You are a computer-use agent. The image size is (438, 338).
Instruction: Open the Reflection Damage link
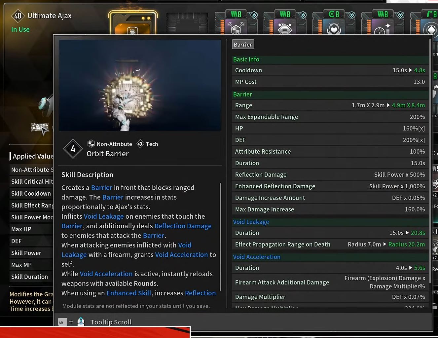[183, 226]
